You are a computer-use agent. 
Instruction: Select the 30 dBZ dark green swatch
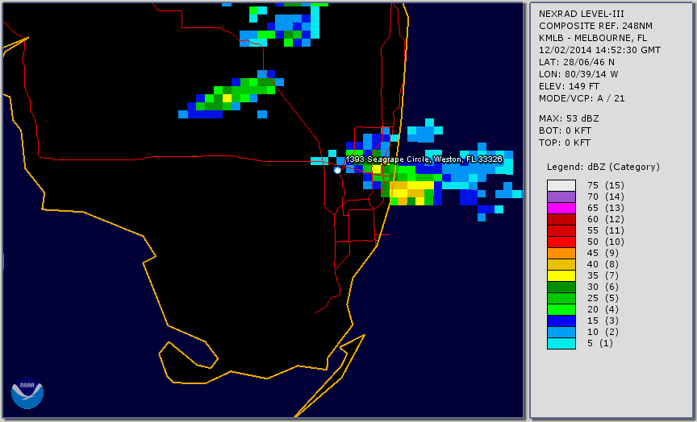[561, 287]
